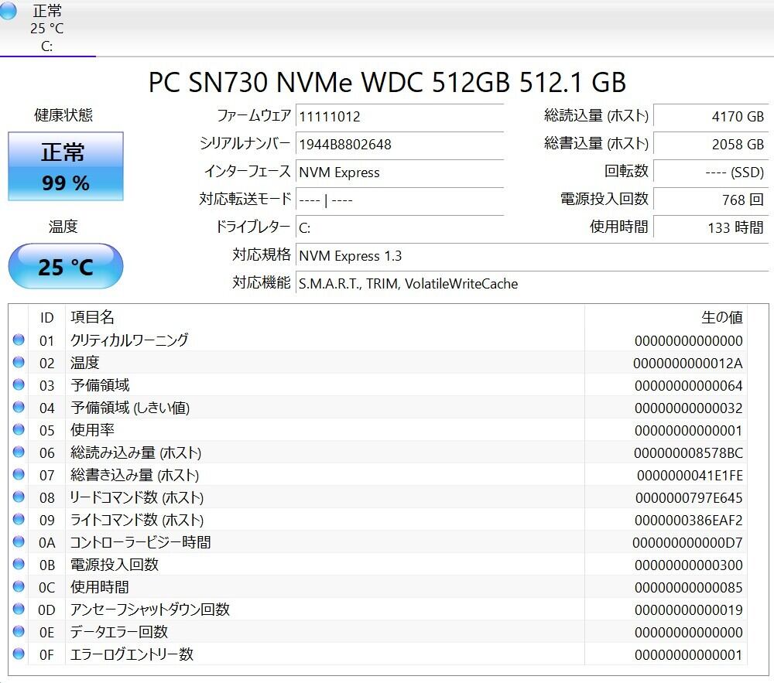Click status orb for コントローラービジー時間 row
The width and height of the screenshot is (774, 683).
pyautogui.click(x=19, y=542)
